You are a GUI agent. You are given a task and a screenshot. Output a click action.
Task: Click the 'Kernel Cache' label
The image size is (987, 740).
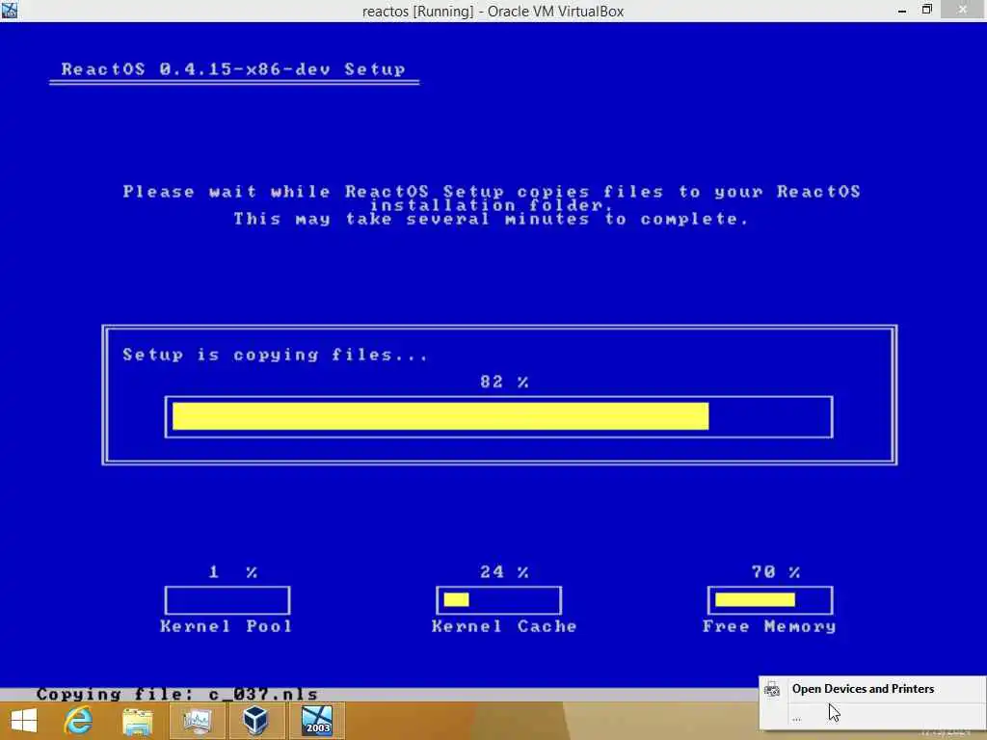[x=504, y=626]
